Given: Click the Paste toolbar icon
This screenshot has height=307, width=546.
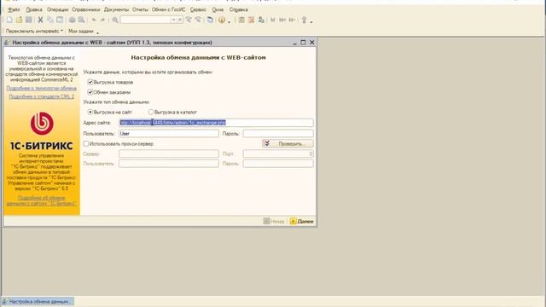Looking at the screenshot, I should 60,20.
